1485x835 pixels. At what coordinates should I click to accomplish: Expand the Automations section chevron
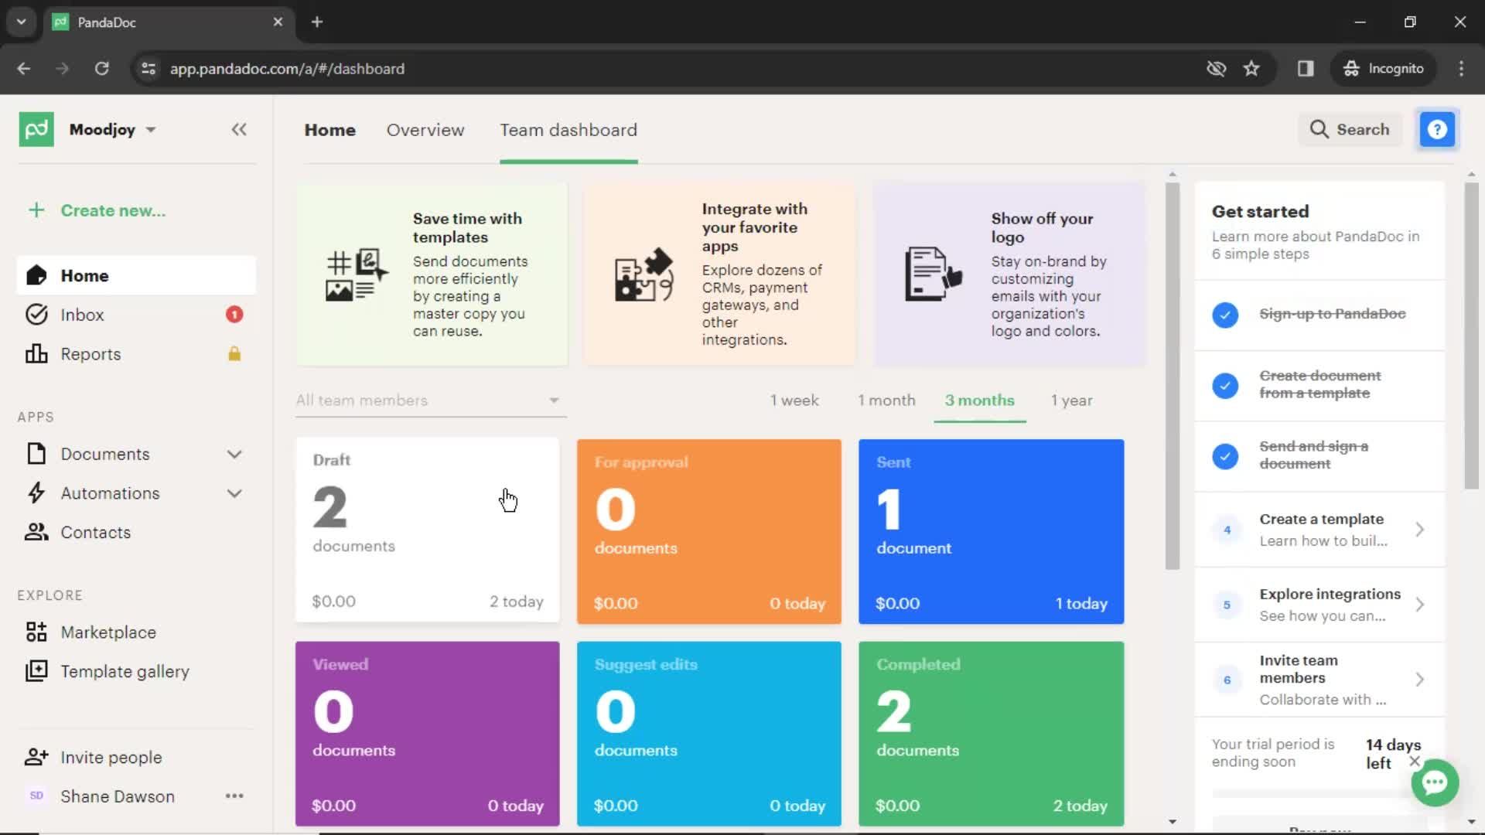[x=234, y=492]
